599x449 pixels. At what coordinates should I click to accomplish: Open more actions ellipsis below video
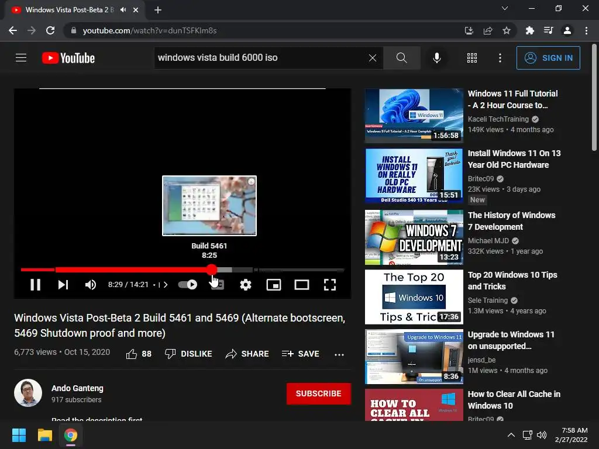tap(339, 354)
